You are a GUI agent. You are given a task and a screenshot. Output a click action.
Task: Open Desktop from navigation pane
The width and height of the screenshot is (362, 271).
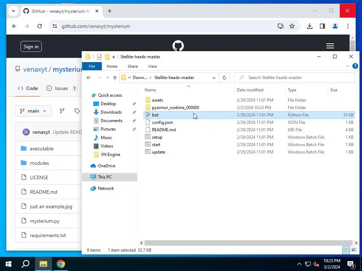pyautogui.click(x=108, y=104)
